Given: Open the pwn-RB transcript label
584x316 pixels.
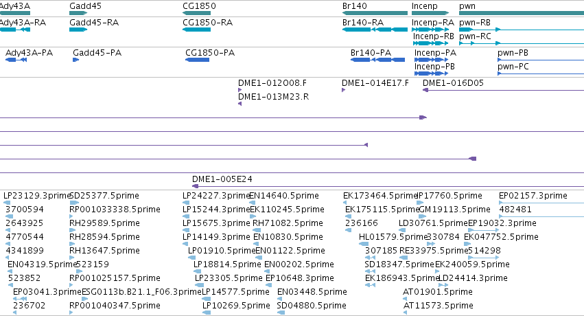Looking at the screenshot, I should coord(475,23).
